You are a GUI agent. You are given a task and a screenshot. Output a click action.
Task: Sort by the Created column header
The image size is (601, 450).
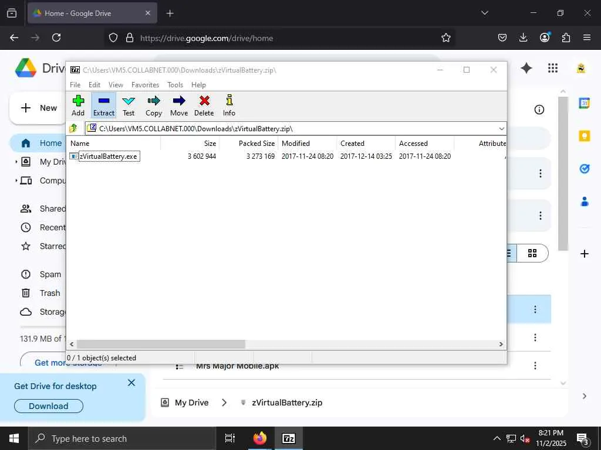(366, 144)
